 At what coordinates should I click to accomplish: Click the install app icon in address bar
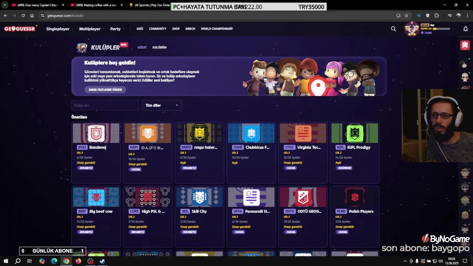tap(398, 16)
